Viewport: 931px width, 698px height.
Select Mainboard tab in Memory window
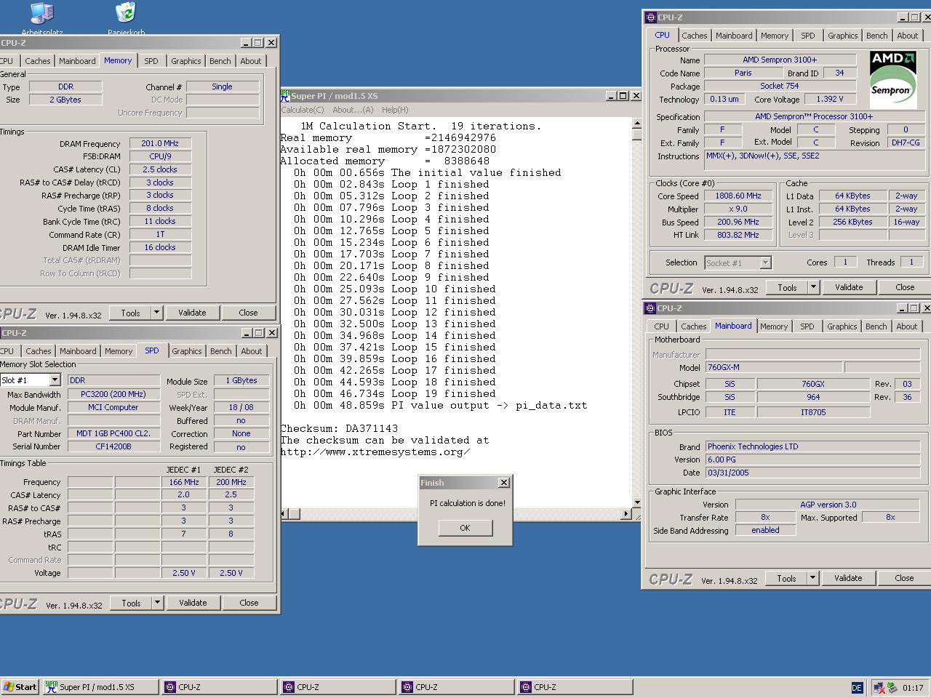point(77,61)
